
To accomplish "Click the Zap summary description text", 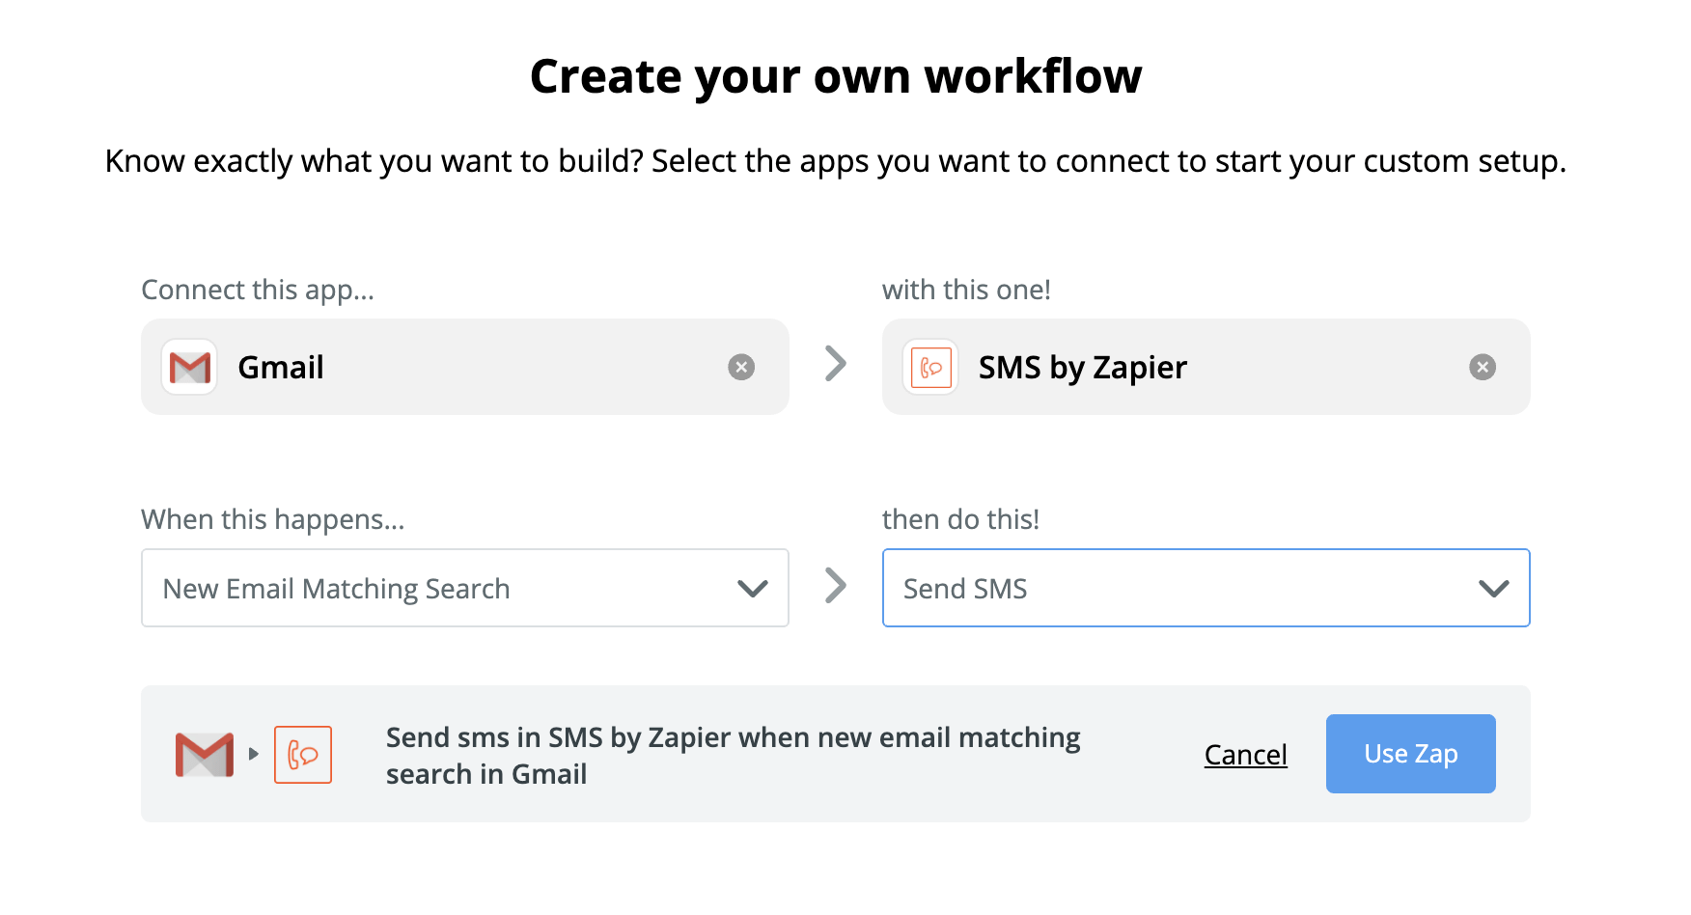I will point(733,756).
